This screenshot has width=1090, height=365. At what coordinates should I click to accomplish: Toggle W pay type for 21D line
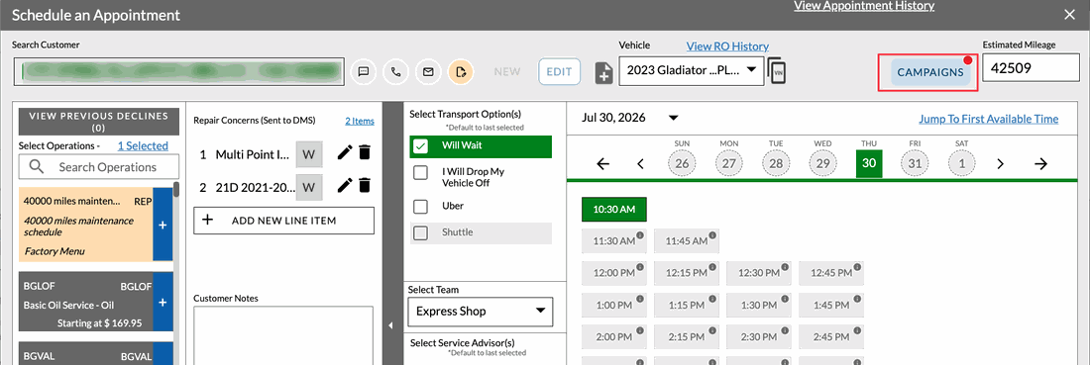coord(308,186)
